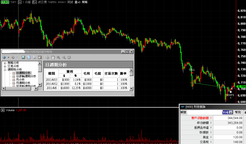Close the Volume indicator pane

[x=3, y=110]
